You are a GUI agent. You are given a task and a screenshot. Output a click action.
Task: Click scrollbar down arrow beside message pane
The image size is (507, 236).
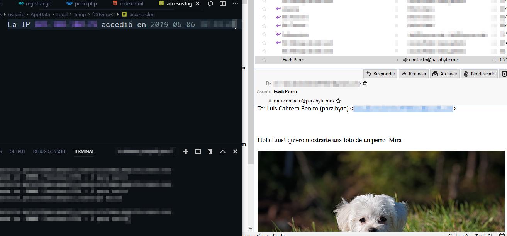pos(251,228)
